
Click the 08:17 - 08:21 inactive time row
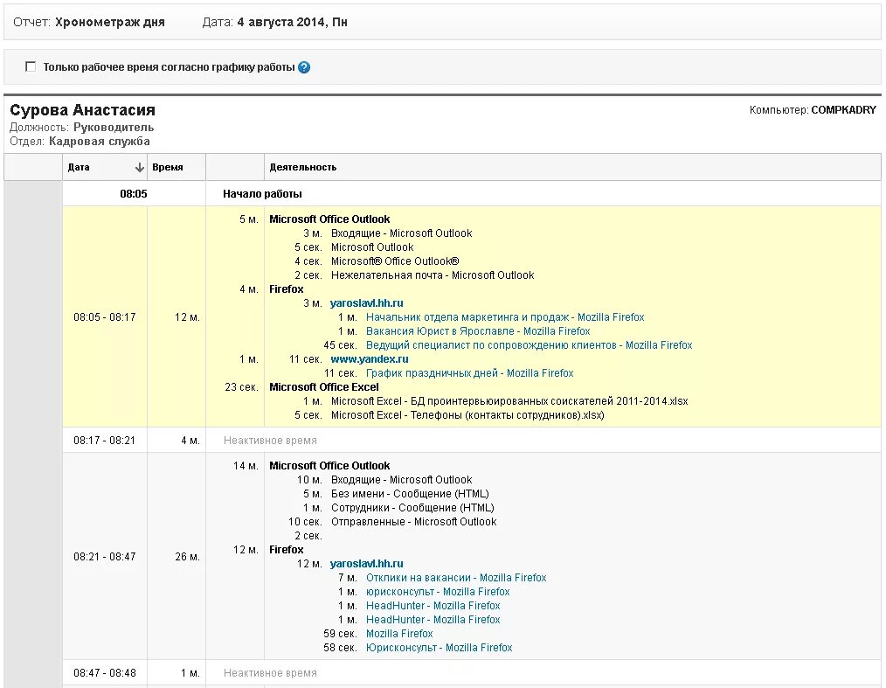pos(104,441)
